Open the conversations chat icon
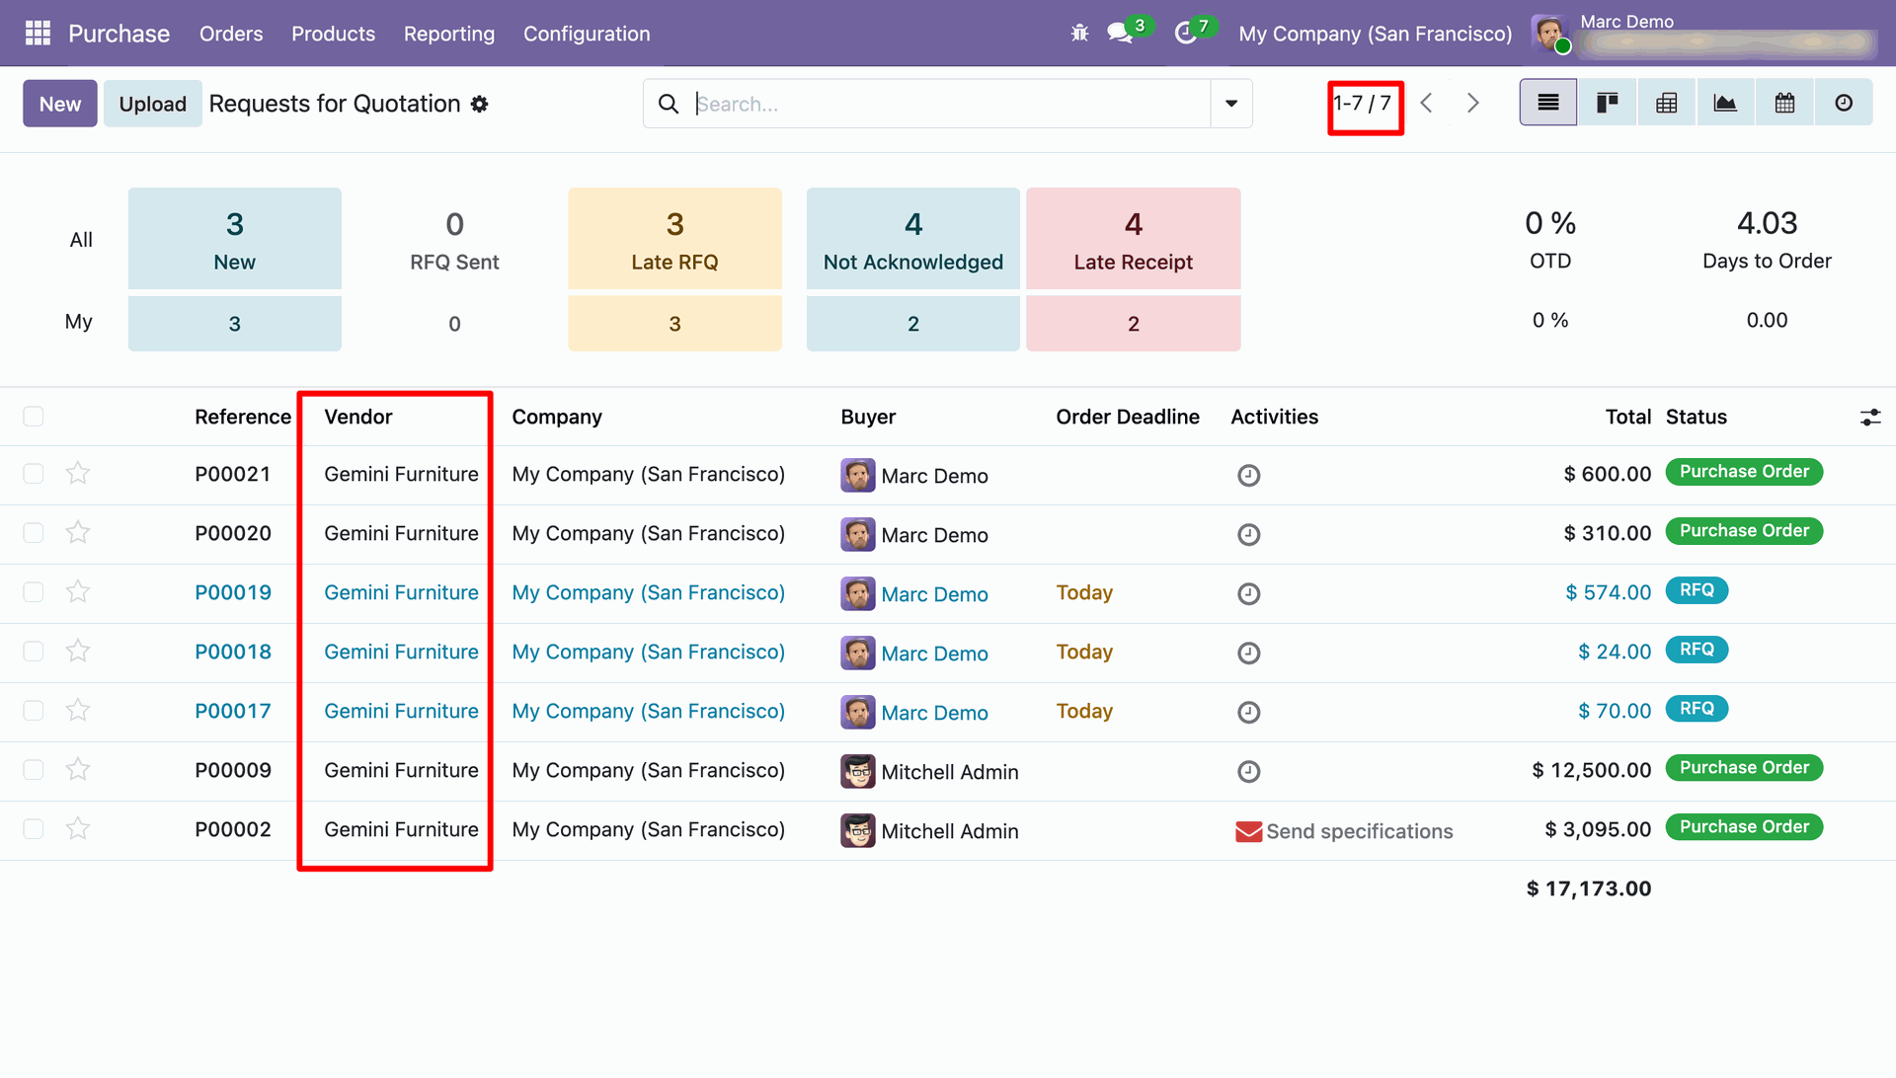 point(1119,34)
